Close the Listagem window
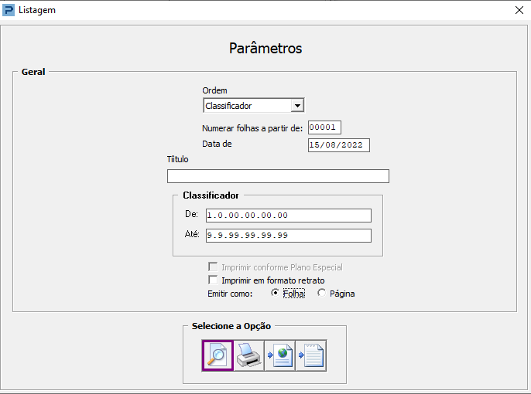This screenshot has height=394, width=531. click(x=519, y=10)
